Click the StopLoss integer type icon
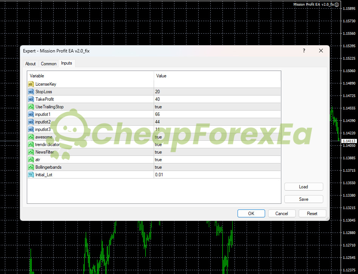Image resolution: width=358 pixels, height=274 pixels. pos(31,92)
